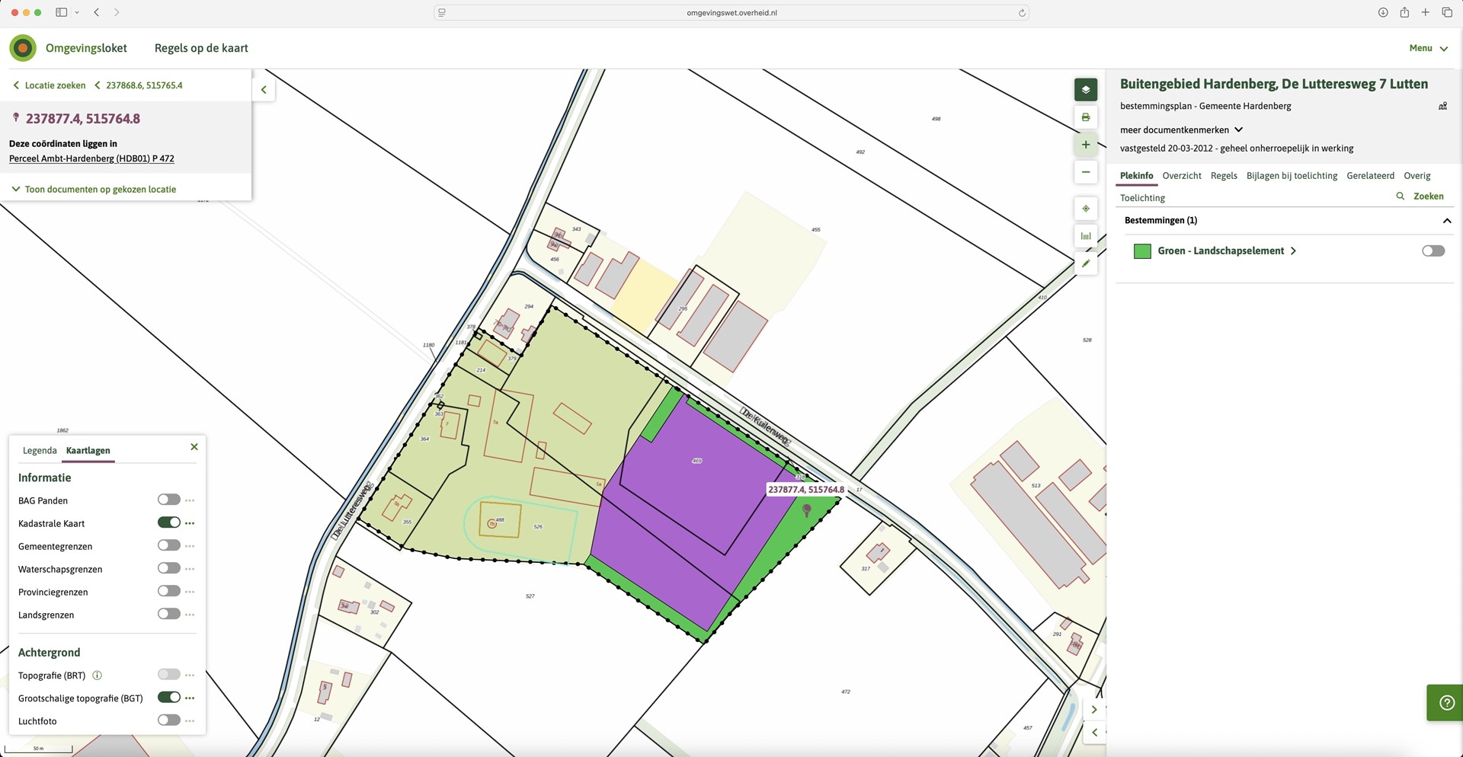Zoom out with the minus button
Screen dimensions: 1463x757
[x=1086, y=172]
